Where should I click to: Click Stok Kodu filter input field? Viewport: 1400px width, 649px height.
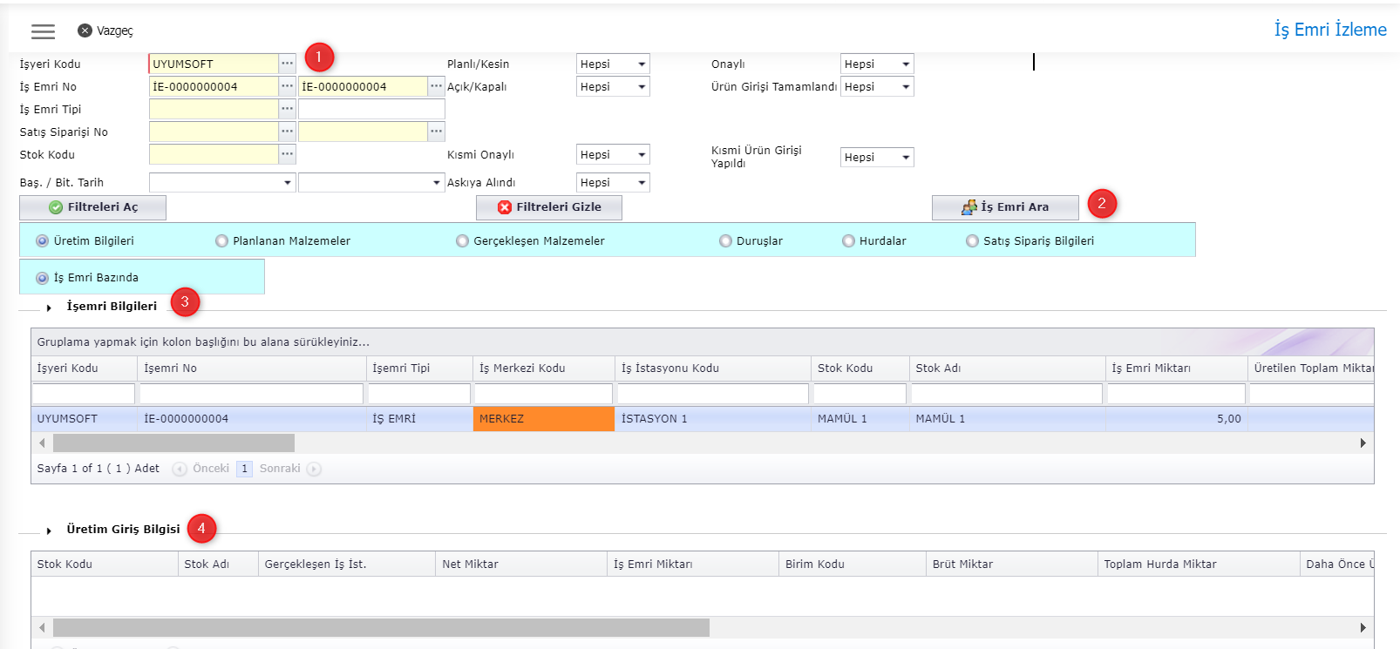point(214,154)
